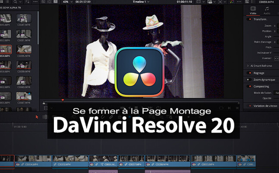Toggle the Rognage section switch
Image resolution: width=279 pixels, height=173 pixels.
point(249,73)
